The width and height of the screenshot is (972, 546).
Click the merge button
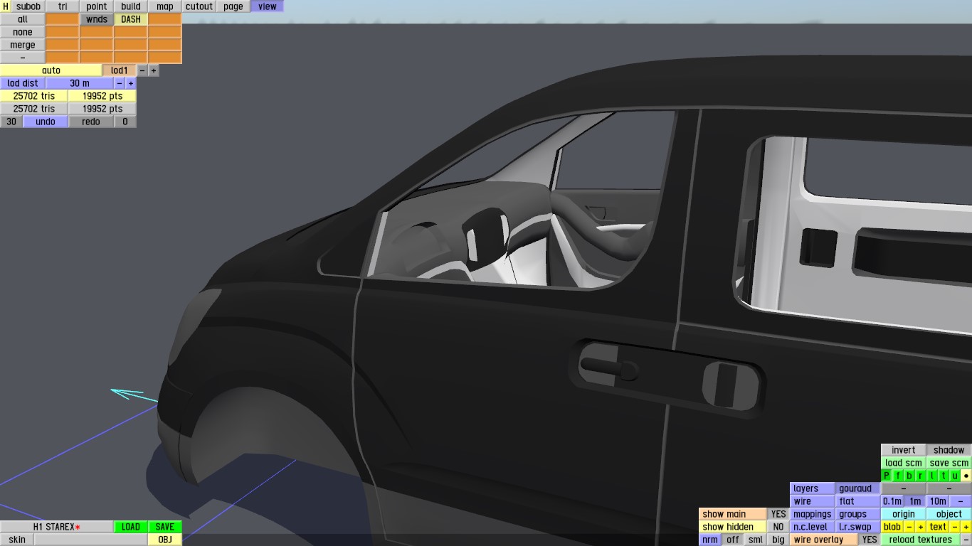point(23,45)
